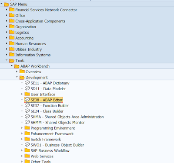The width and height of the screenshot is (174, 163).
Task: Expand the Organization node arrow
Action: tap(7, 26)
